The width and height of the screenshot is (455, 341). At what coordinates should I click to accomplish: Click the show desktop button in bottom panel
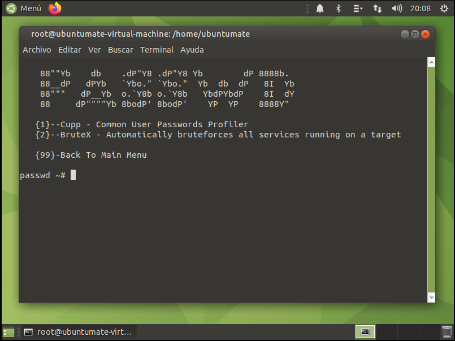8,332
